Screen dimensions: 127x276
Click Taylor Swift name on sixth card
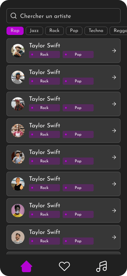pyautogui.click(x=45, y=179)
